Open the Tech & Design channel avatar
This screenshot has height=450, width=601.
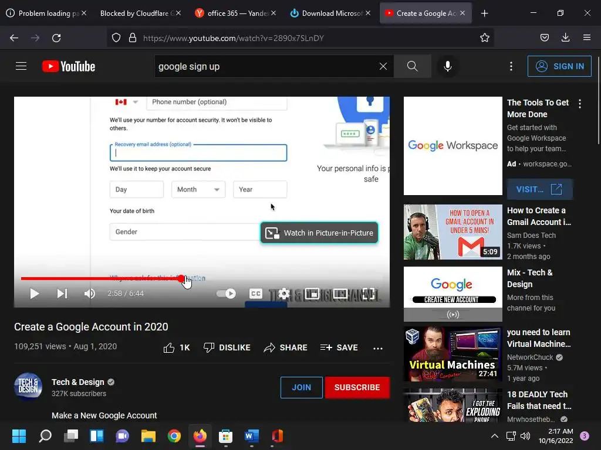tap(28, 387)
